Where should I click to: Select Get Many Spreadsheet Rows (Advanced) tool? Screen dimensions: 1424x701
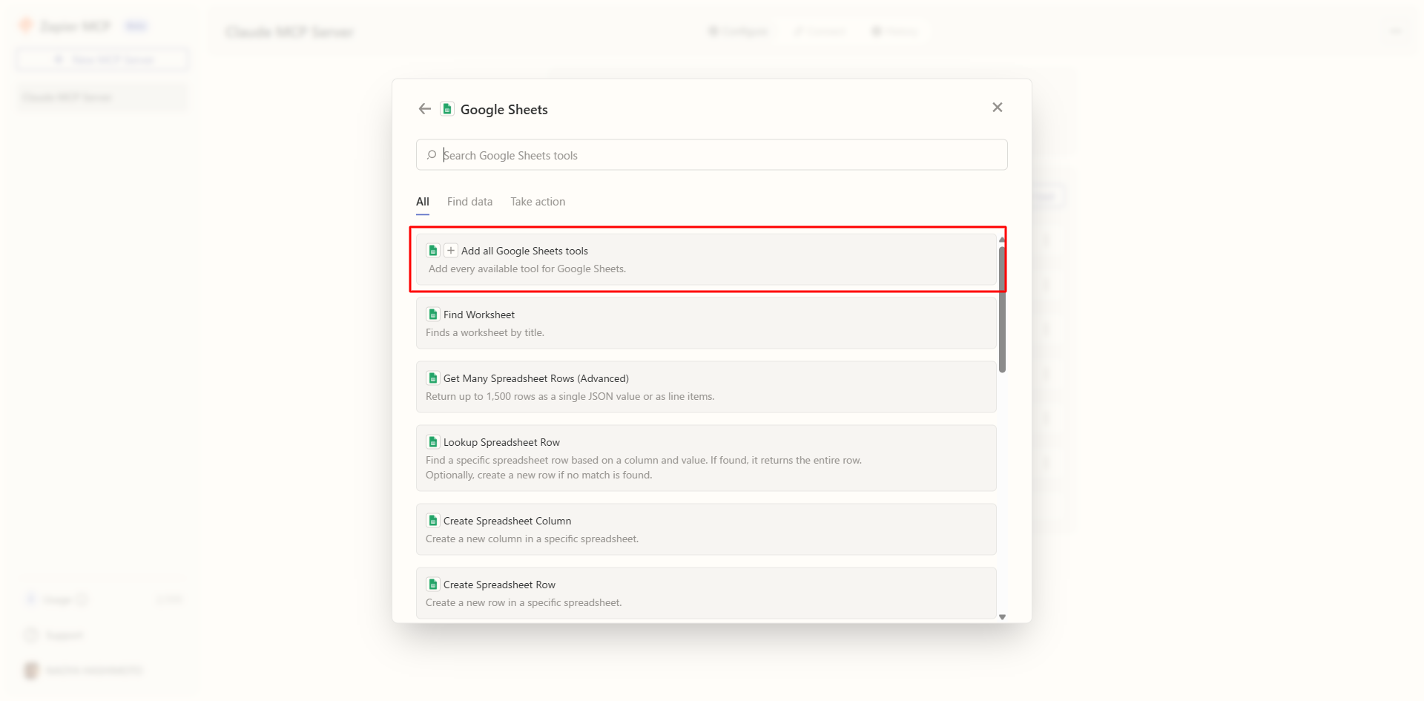706,387
